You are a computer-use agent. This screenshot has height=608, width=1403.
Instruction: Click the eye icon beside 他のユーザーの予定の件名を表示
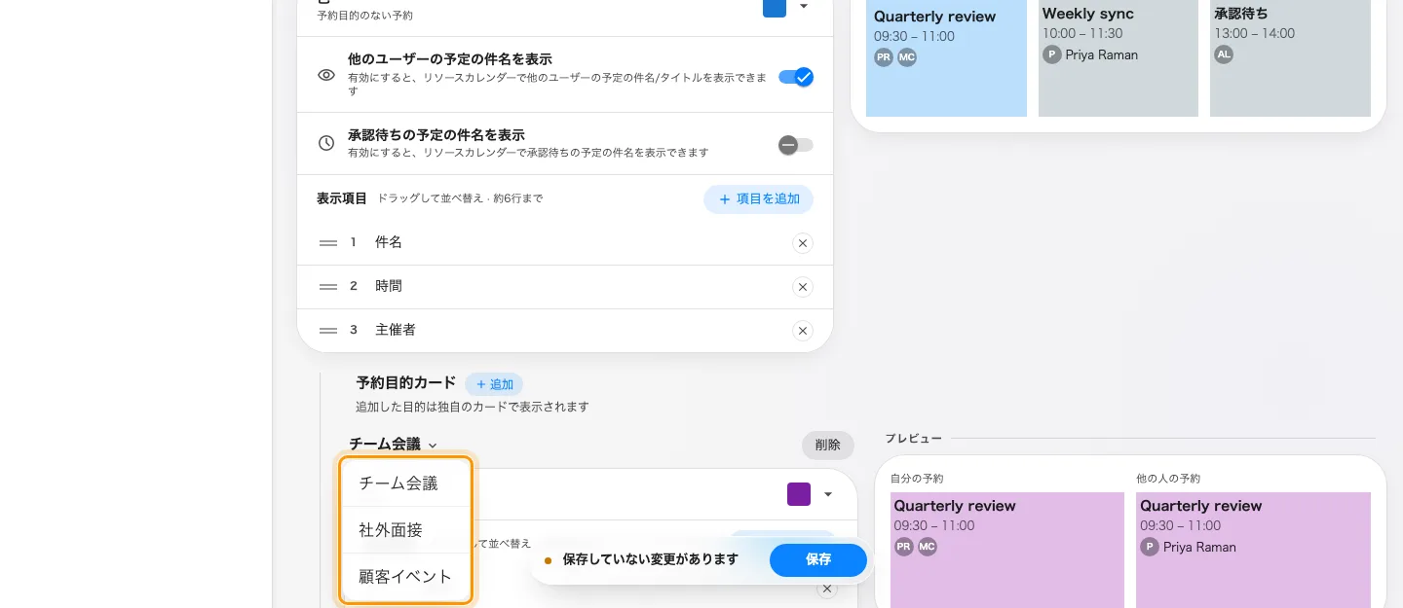[327, 75]
